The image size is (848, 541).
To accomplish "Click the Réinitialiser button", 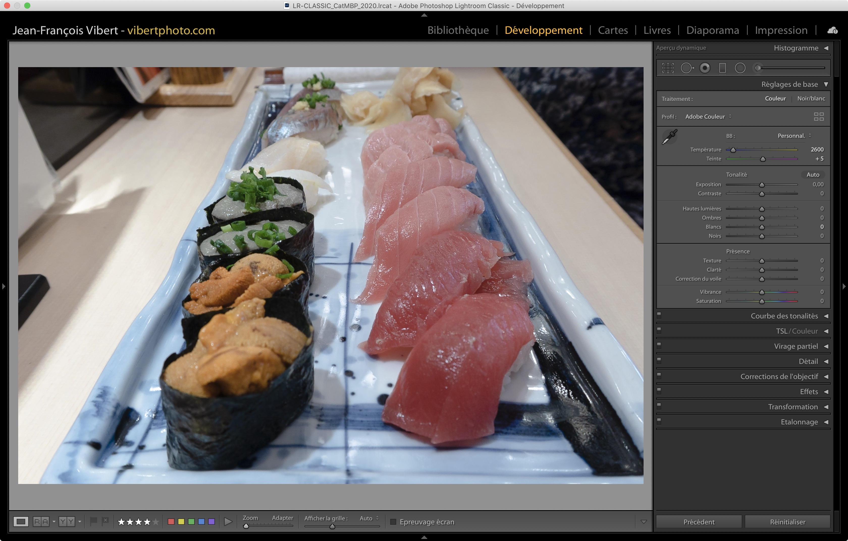I will pos(787,522).
